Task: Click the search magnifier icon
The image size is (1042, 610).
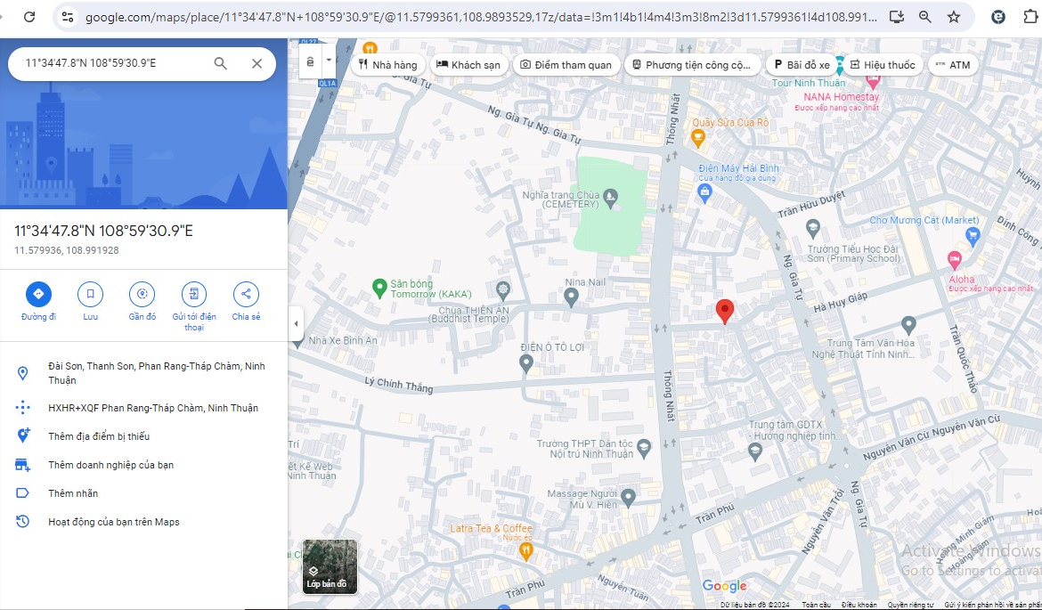Action: coord(220,63)
